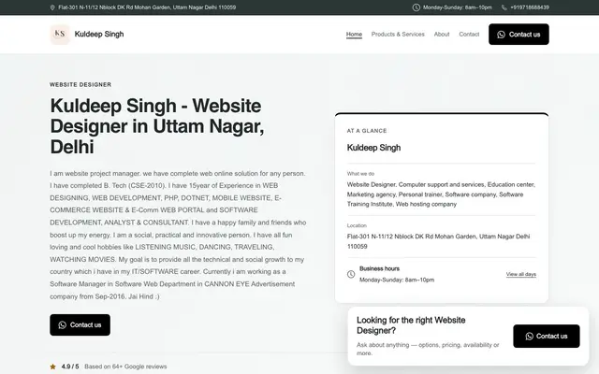
Task: Go to the Contact navigation item
Action: click(x=469, y=35)
